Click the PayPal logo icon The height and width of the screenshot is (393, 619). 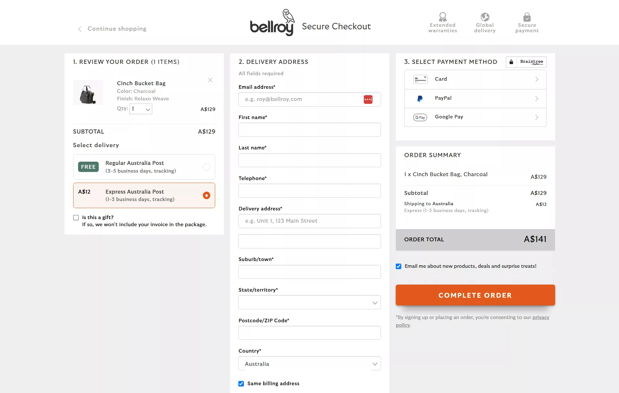420,98
